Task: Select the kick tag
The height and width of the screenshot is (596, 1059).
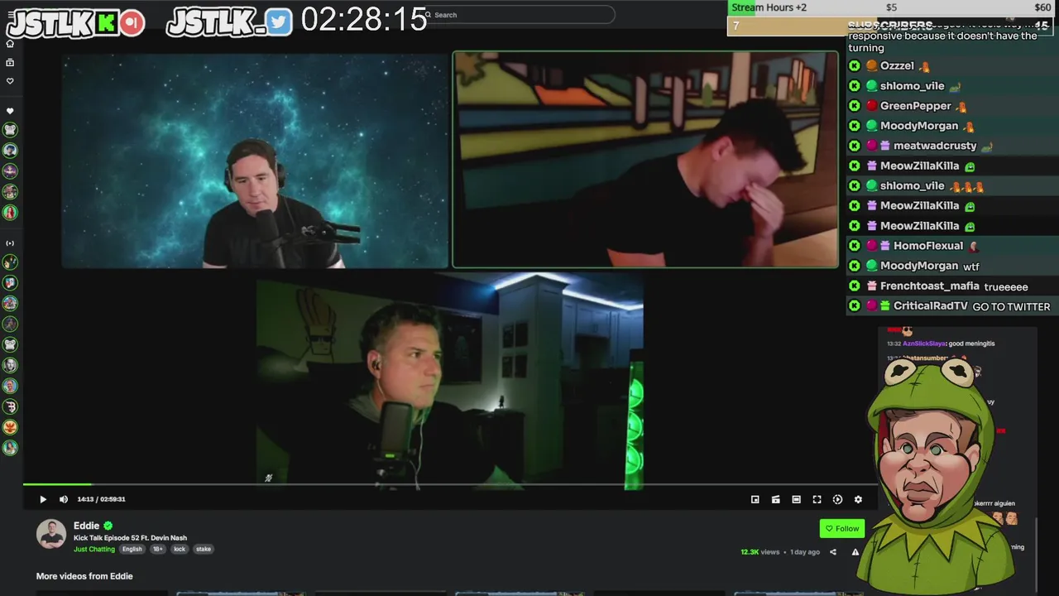Action: (180, 549)
